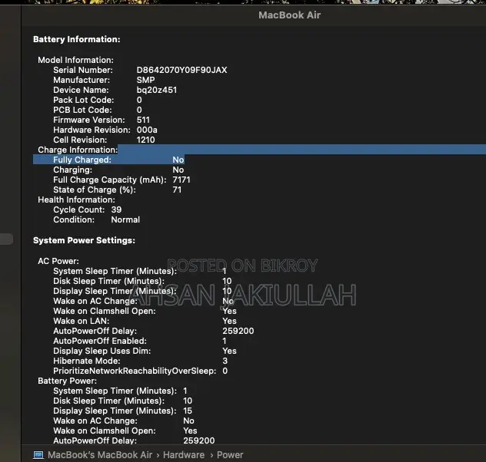The width and height of the screenshot is (486, 462).
Task: Click the Charge Information label
Action: (x=78, y=150)
